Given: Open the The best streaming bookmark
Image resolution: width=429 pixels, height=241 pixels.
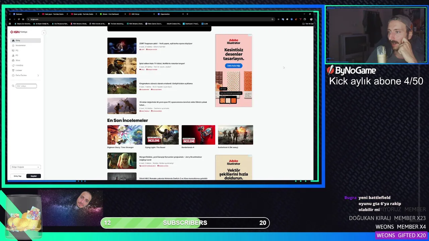Looking at the screenshot, I should 116,24.
